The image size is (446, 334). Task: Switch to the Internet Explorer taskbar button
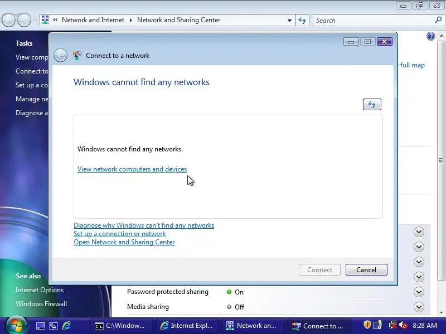(x=186, y=326)
